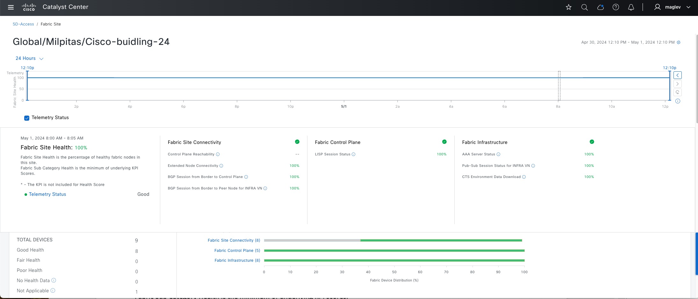This screenshot has height=299, width=698.
Task: Click the May 1, 2024 8:00 AM timestamp
Action: click(52, 138)
